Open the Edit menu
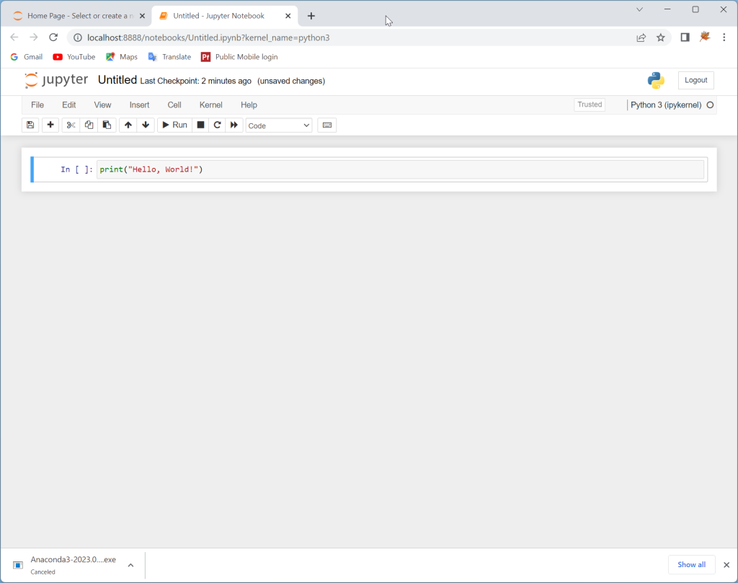The height and width of the screenshot is (583, 738). coord(68,105)
